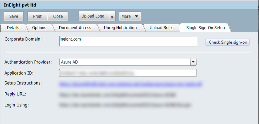Click the Corporate Domain label
This screenshot has height=124, width=259.
coord(23,39)
